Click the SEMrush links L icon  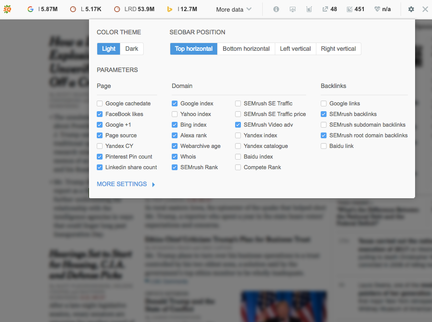[73, 9]
